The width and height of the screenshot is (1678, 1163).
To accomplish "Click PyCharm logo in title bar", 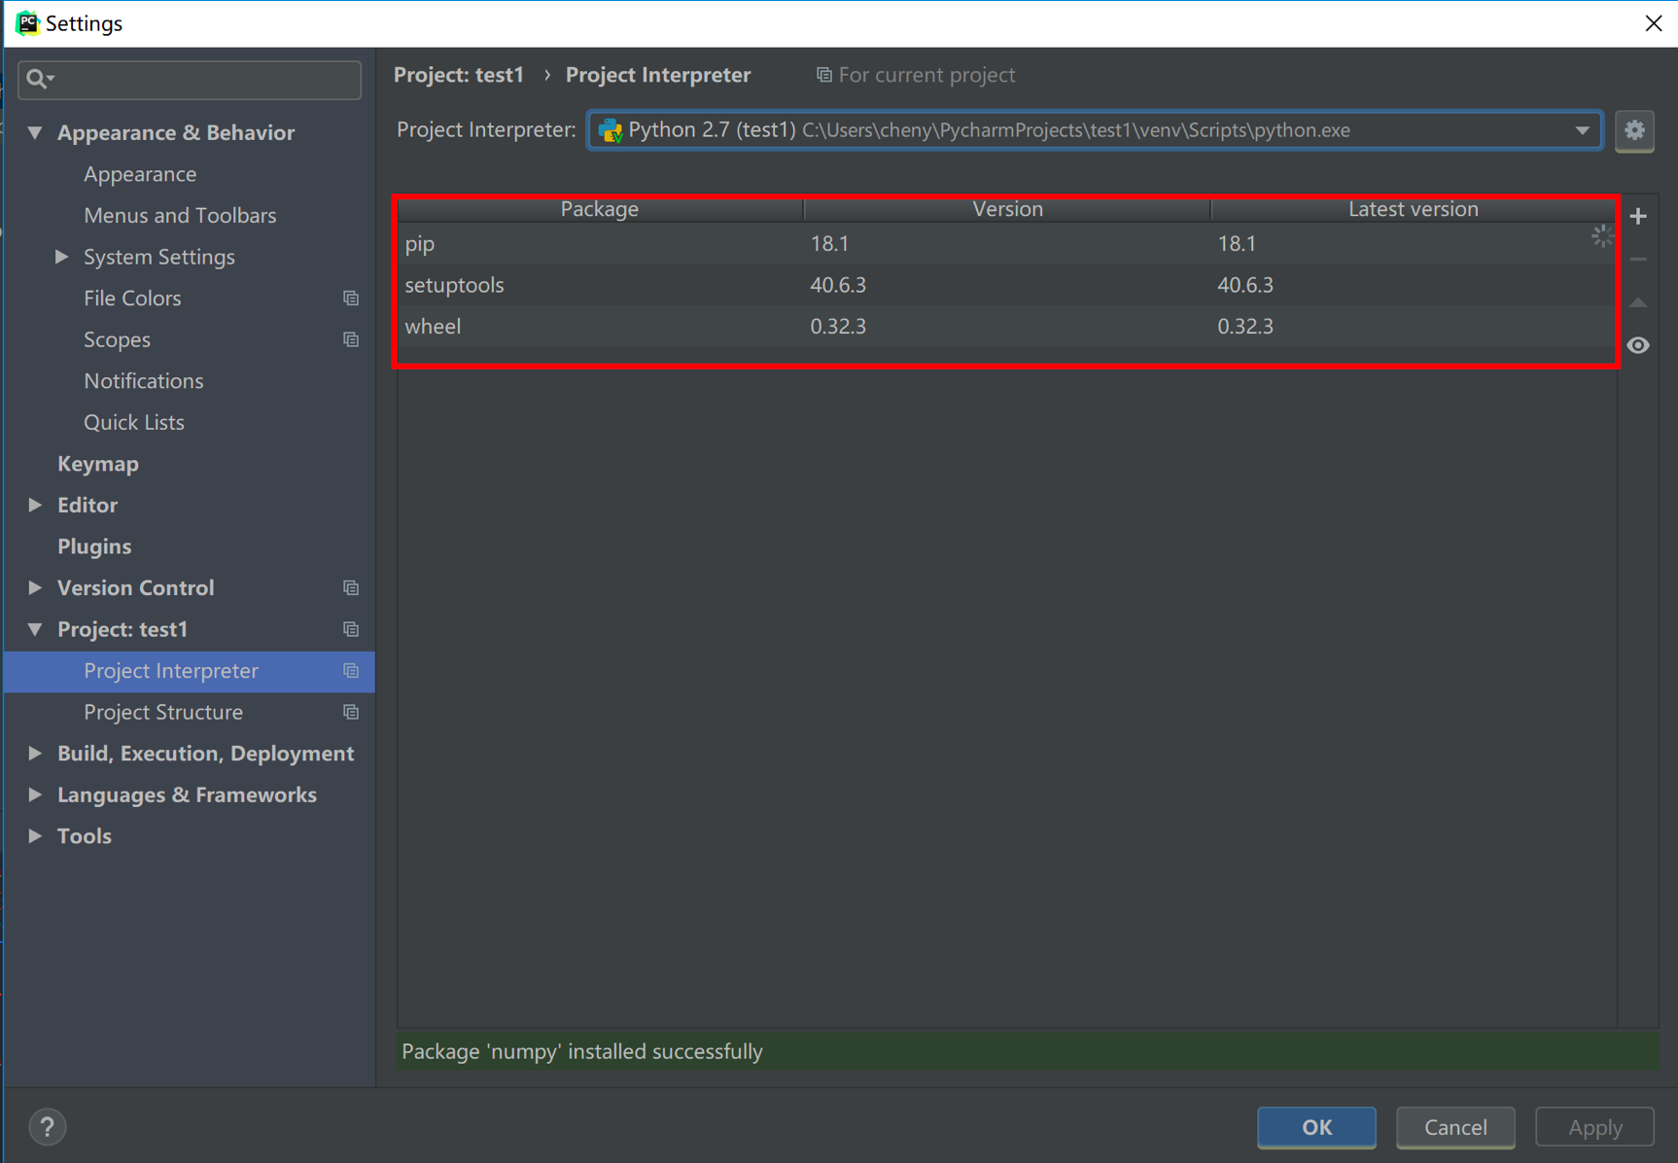I will 27,22.
